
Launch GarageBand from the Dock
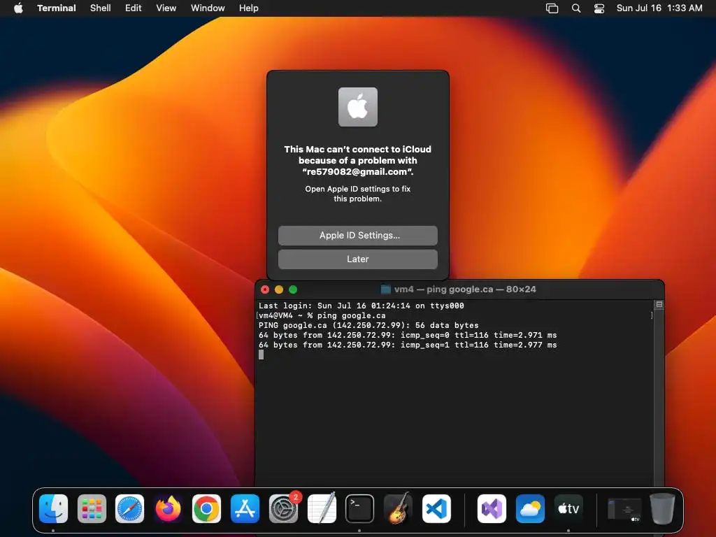point(398,508)
